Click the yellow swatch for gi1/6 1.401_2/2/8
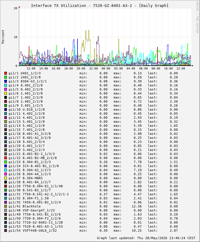The image size is (200, 242). pyautogui.click(x=6, y=94)
